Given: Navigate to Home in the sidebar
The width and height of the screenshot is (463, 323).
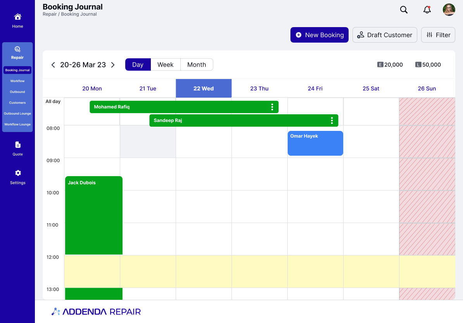Looking at the screenshot, I should pos(17,20).
